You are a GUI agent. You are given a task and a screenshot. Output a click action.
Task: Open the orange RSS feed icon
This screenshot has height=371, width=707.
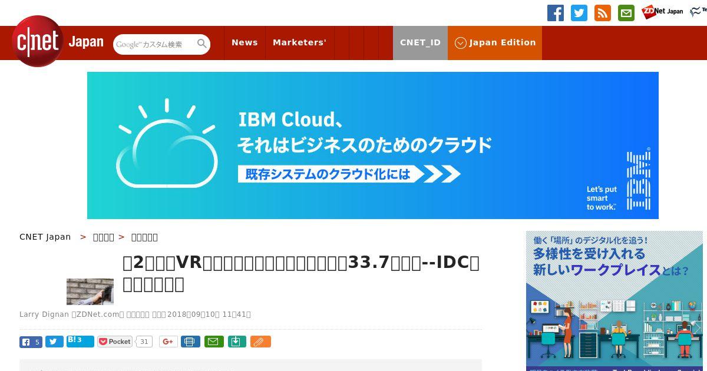(603, 12)
